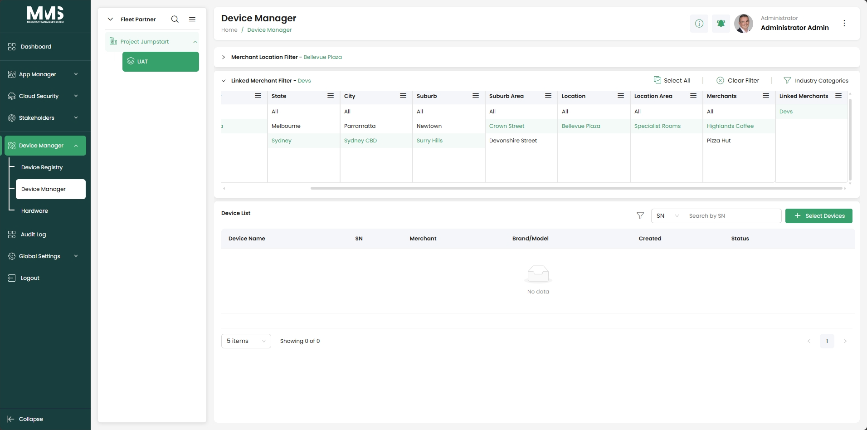
Task: Open Device Registry in the sidebar
Action: click(x=42, y=167)
